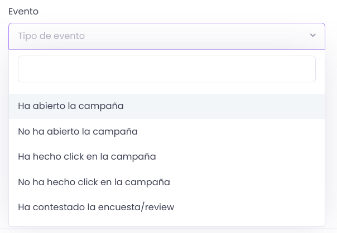Choose "No ha abierto la campaña"
This screenshot has height=233, width=337.
pyautogui.click(x=167, y=131)
